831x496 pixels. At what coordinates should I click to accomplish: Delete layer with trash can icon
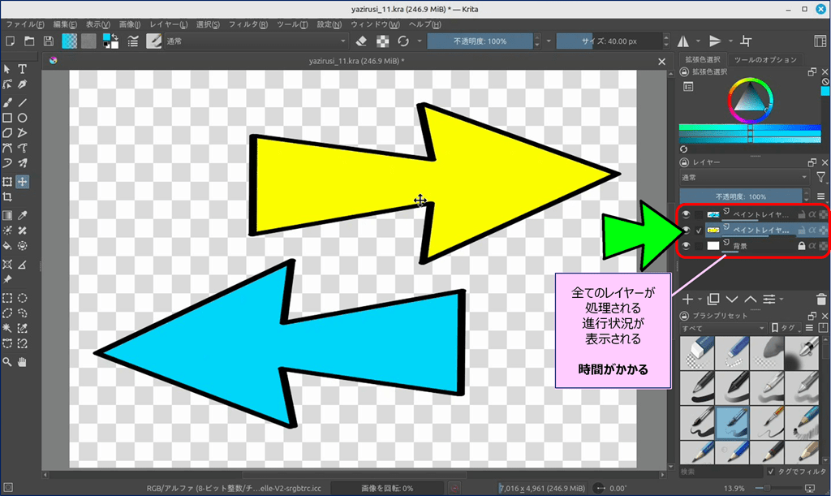pos(822,300)
